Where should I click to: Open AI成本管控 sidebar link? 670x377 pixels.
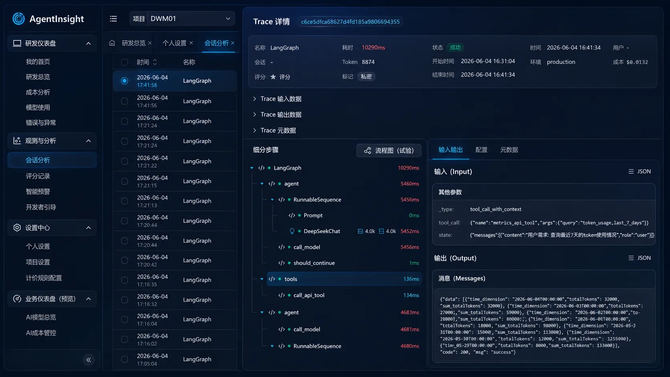(41, 333)
